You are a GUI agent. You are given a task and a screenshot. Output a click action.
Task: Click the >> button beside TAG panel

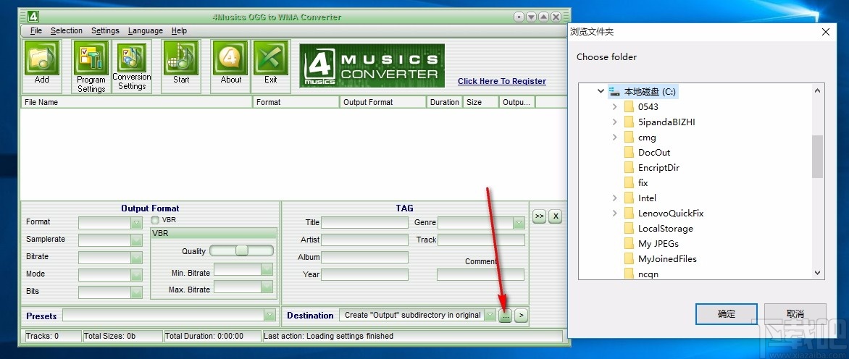point(539,216)
